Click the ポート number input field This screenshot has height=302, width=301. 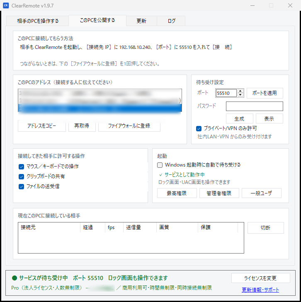pos(226,93)
